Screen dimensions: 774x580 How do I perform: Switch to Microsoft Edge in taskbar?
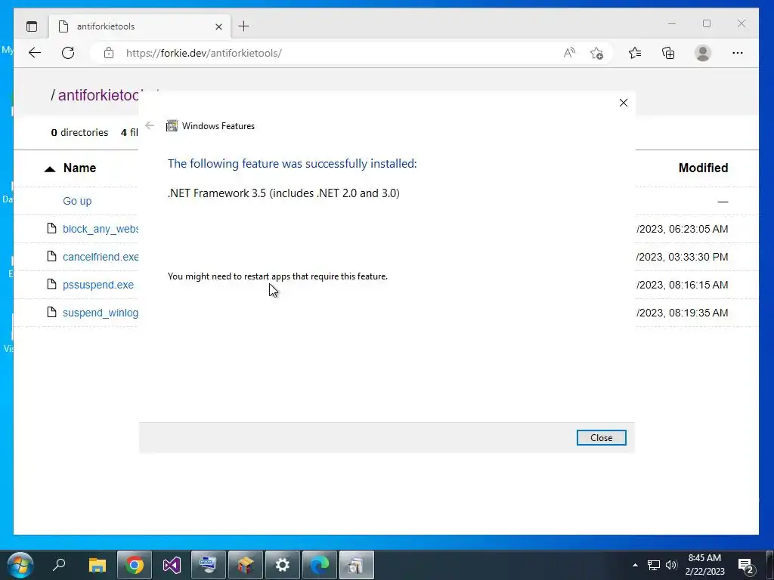tap(320, 565)
